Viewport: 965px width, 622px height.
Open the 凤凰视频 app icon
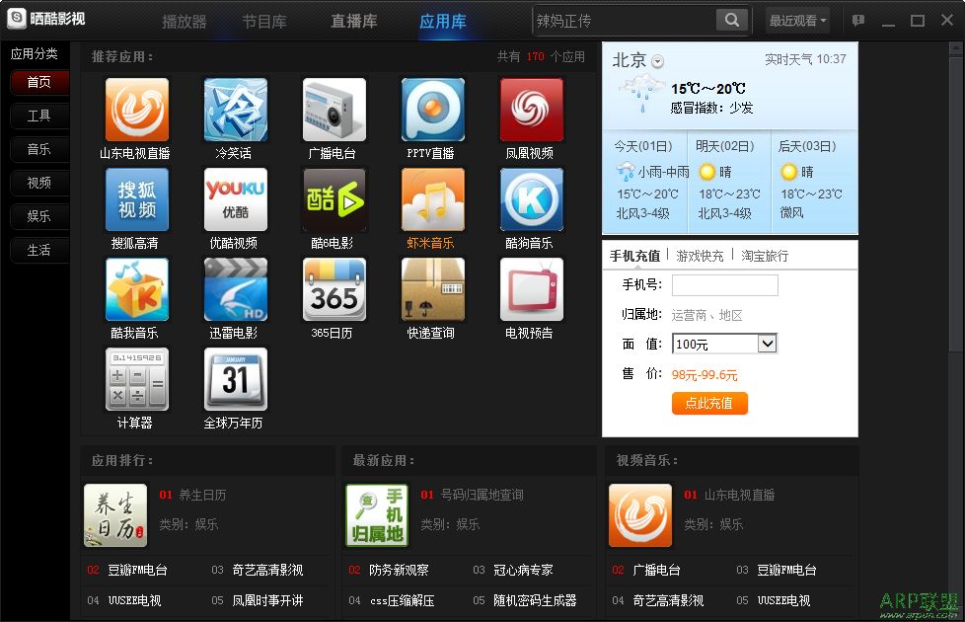(531, 110)
